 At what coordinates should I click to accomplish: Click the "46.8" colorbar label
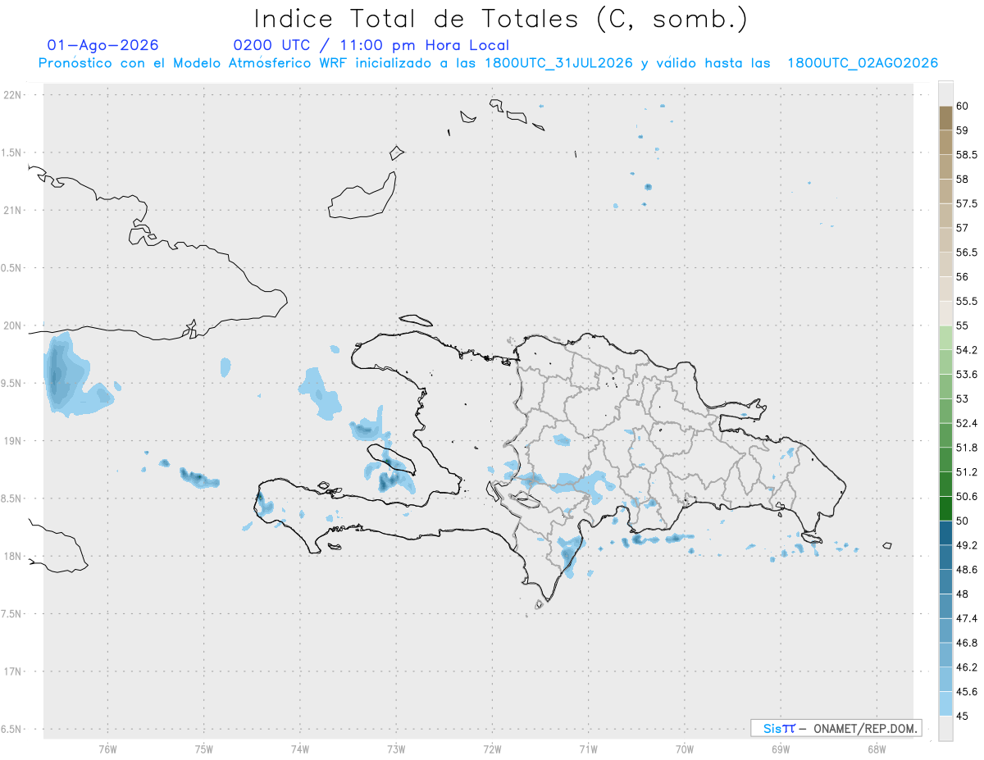pyautogui.click(x=966, y=643)
